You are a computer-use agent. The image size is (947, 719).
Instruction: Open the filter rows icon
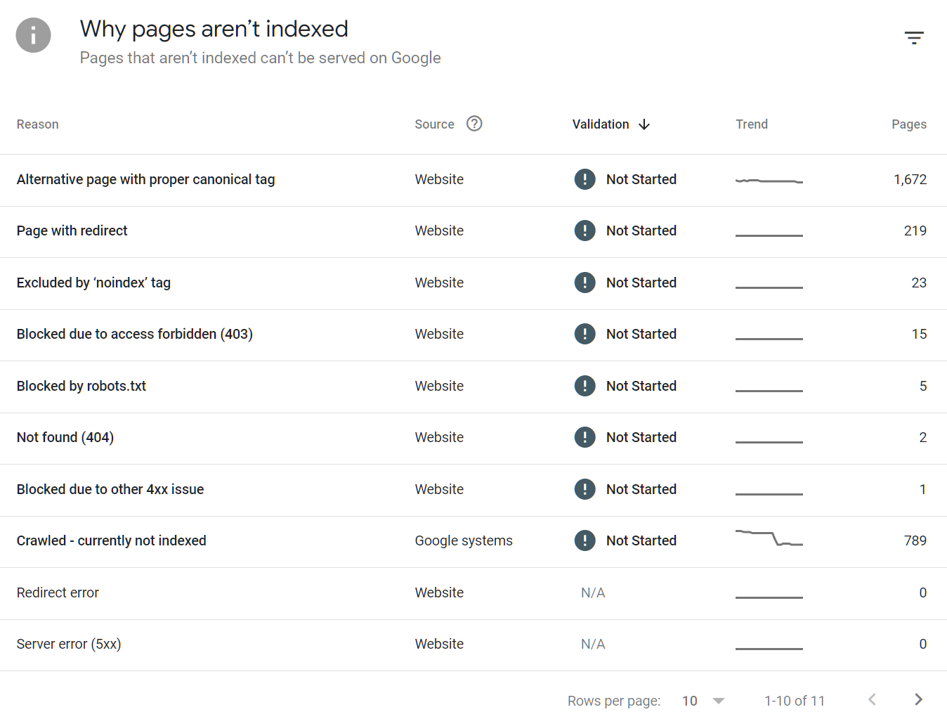click(913, 38)
